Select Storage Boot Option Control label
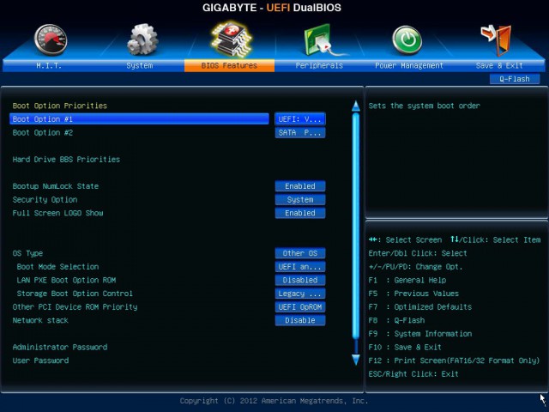549x412 pixels. (75, 294)
